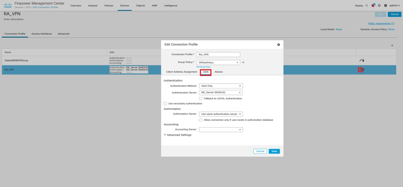Viewport: 403px width, 187px height.
Task: Click the Name column header
Action: click(8, 52)
